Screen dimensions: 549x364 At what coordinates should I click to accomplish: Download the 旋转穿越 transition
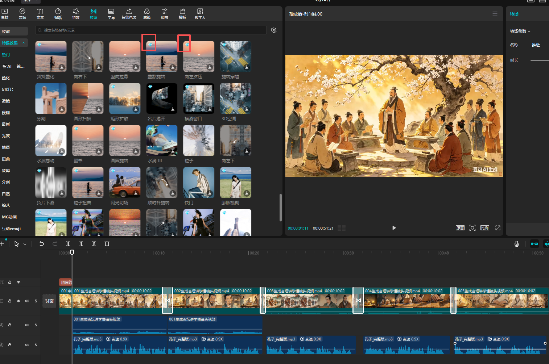(x=247, y=67)
